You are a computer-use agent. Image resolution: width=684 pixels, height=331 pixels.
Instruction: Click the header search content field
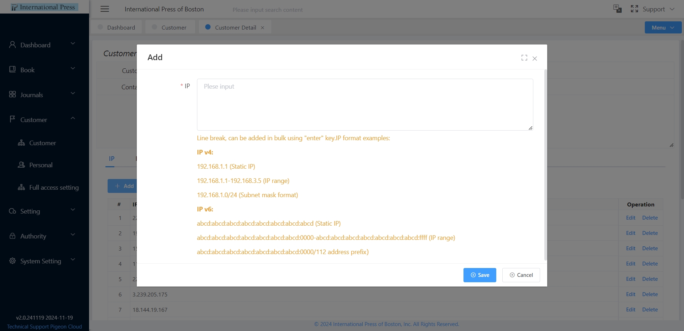tap(268, 10)
